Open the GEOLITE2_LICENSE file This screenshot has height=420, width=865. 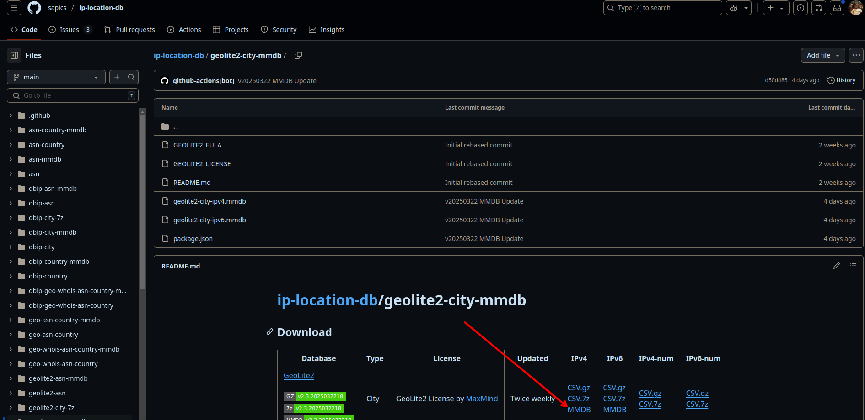[x=202, y=164]
